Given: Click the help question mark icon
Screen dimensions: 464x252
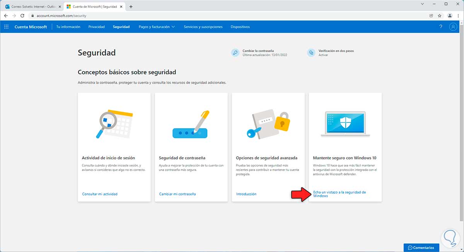Looking at the screenshot, I should click(441, 27).
